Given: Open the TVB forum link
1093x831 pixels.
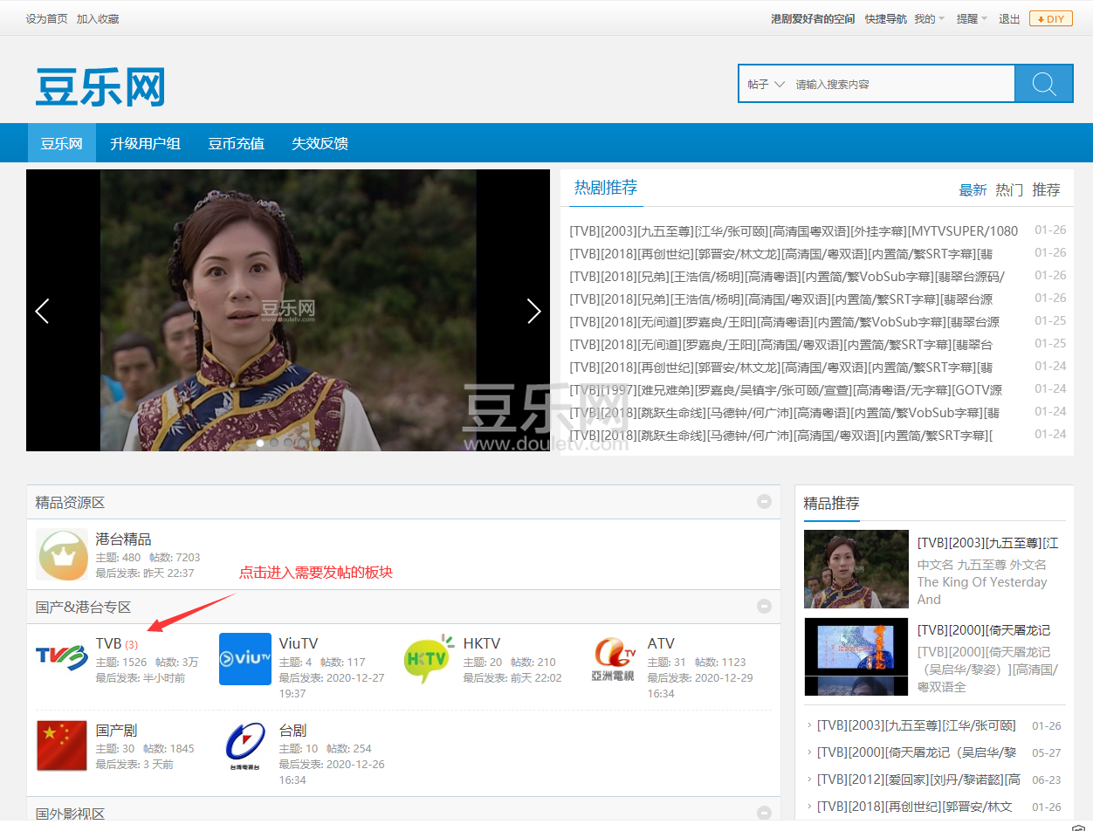Looking at the screenshot, I should 108,643.
